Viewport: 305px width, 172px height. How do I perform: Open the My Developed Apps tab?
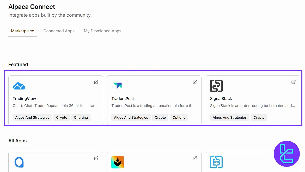pyautogui.click(x=102, y=31)
